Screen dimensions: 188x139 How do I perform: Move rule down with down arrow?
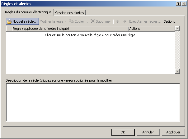pyautogui.click(x=125, y=21)
